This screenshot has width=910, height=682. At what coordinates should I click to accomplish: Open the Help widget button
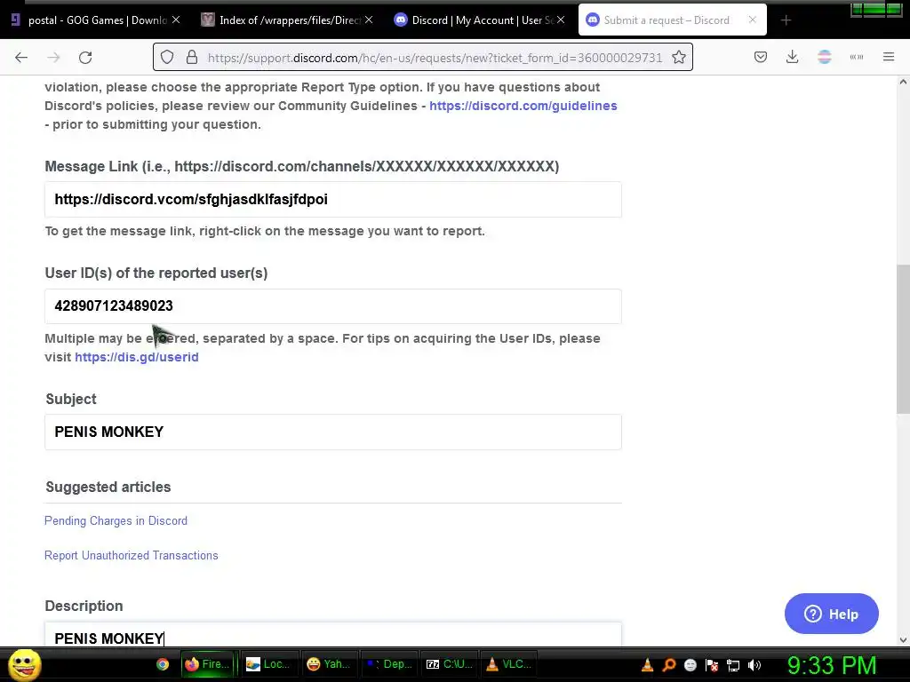coord(831,614)
